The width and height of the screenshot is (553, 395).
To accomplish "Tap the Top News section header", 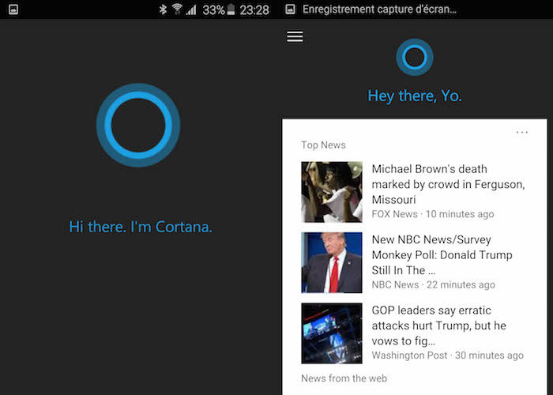I will click(323, 145).
